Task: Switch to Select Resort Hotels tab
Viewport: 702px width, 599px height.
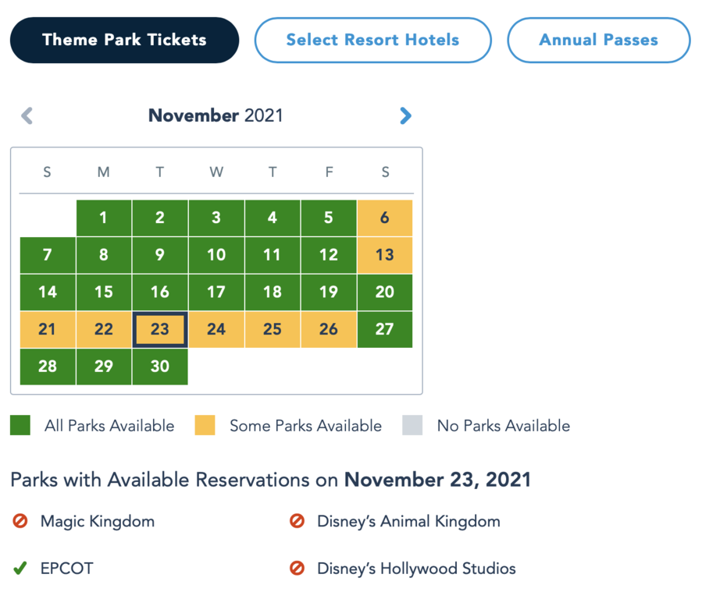Action: pos(373,41)
